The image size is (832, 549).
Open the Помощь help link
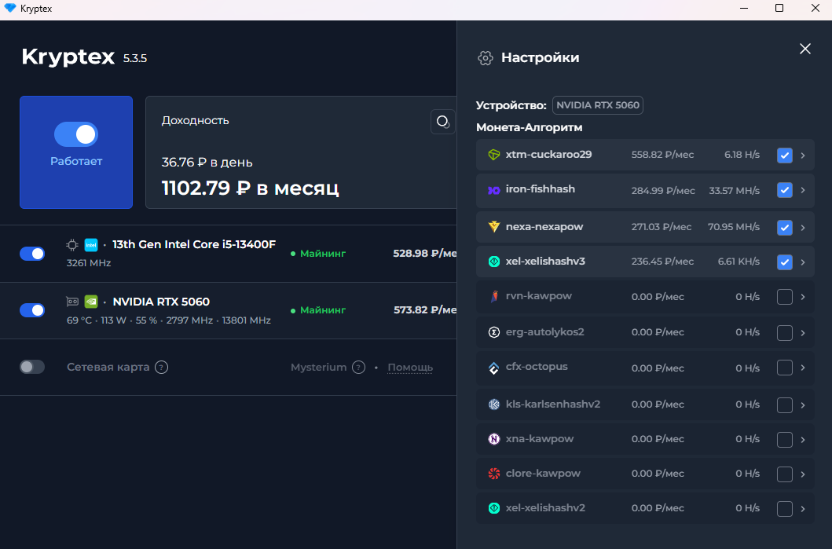[410, 367]
